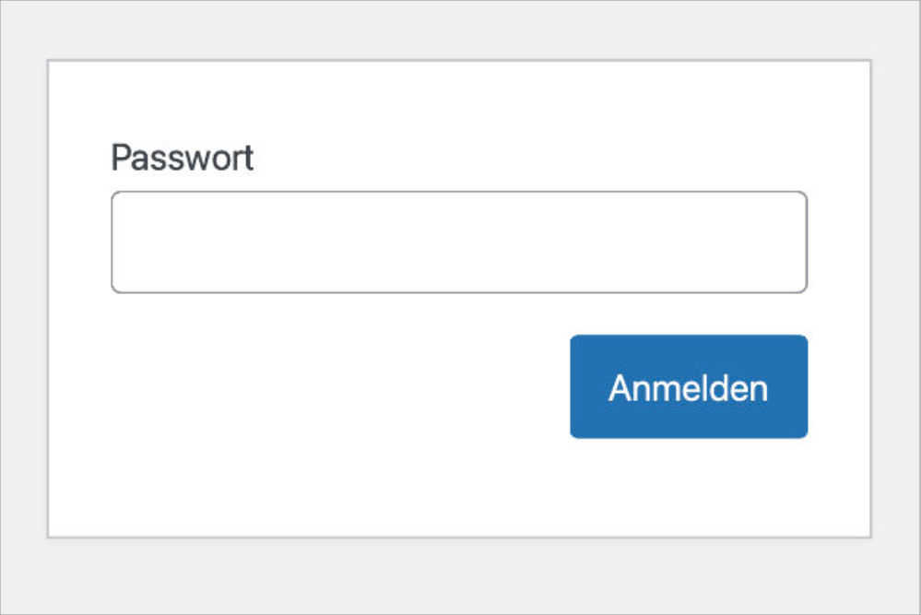Click the right end of password field

point(795,242)
